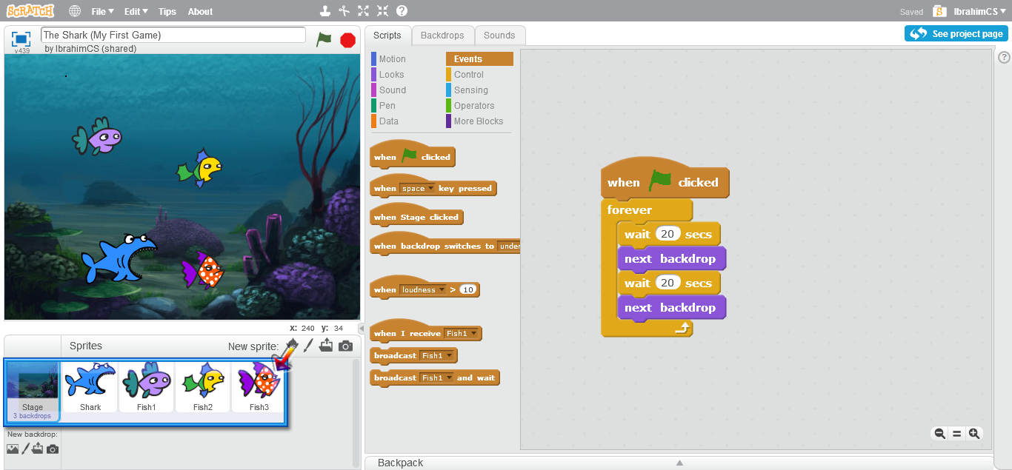Select the Shrink sprite tool
The width and height of the screenshot is (1012, 470).
(382, 11)
